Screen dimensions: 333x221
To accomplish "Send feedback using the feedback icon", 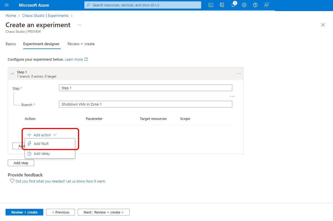I will [266, 5].
